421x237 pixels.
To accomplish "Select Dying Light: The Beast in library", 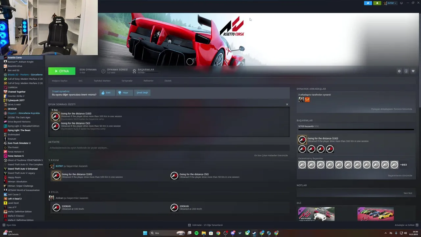I will click(19, 130).
